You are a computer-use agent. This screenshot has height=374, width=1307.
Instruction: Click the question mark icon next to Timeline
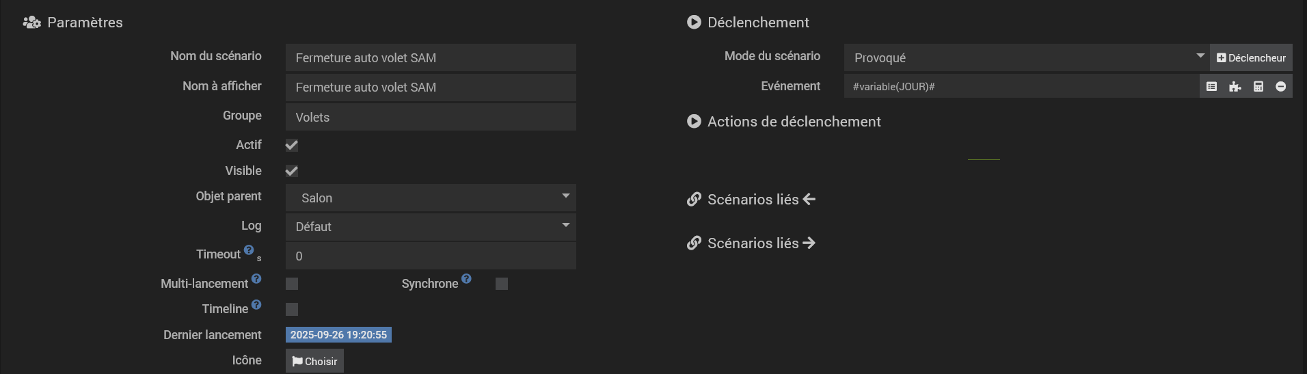pos(256,305)
